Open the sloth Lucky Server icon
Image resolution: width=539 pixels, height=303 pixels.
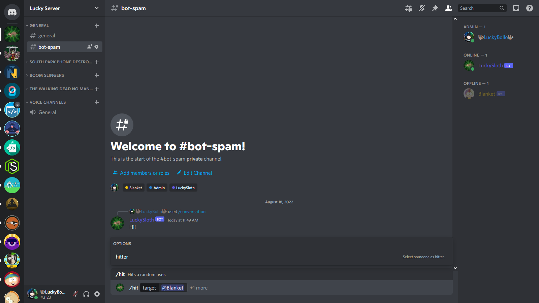(12, 34)
